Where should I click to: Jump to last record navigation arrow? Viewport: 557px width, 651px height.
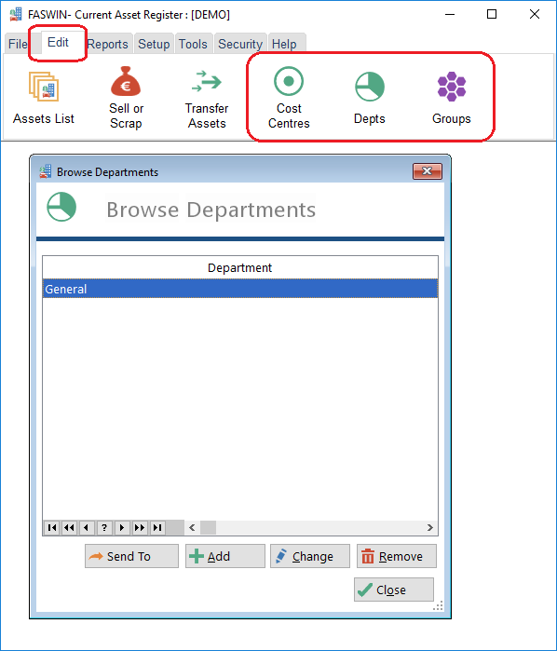tap(157, 528)
